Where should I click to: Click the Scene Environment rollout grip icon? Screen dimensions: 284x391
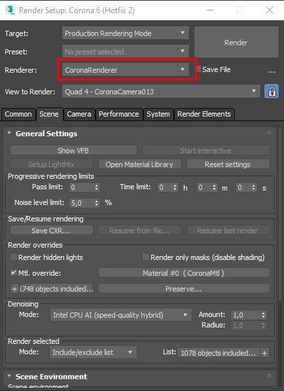point(269,375)
